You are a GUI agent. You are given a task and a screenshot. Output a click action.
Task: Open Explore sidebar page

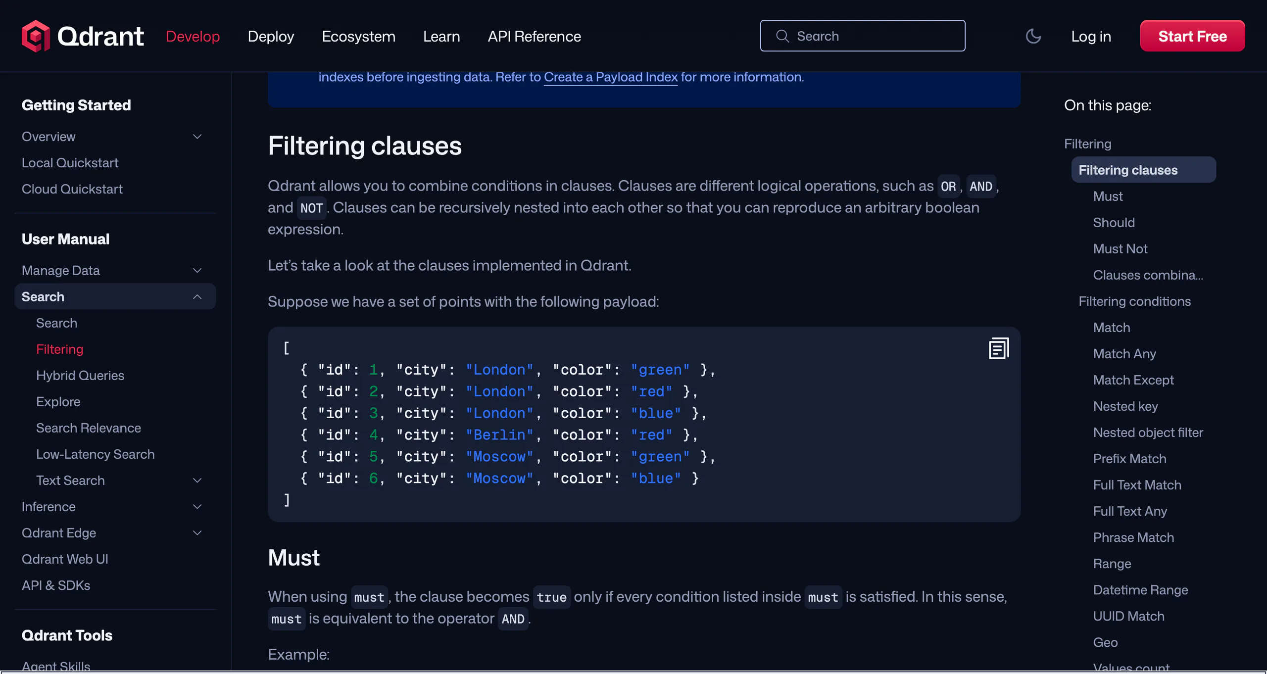58,402
